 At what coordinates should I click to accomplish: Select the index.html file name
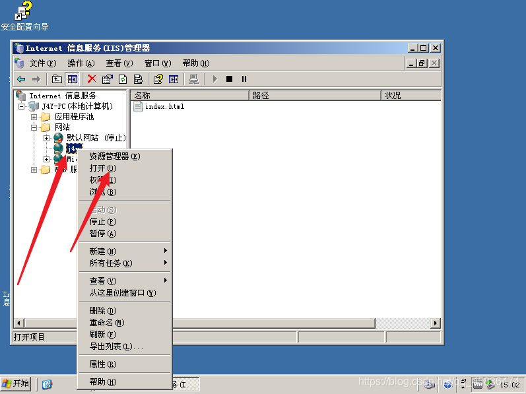[x=164, y=107]
